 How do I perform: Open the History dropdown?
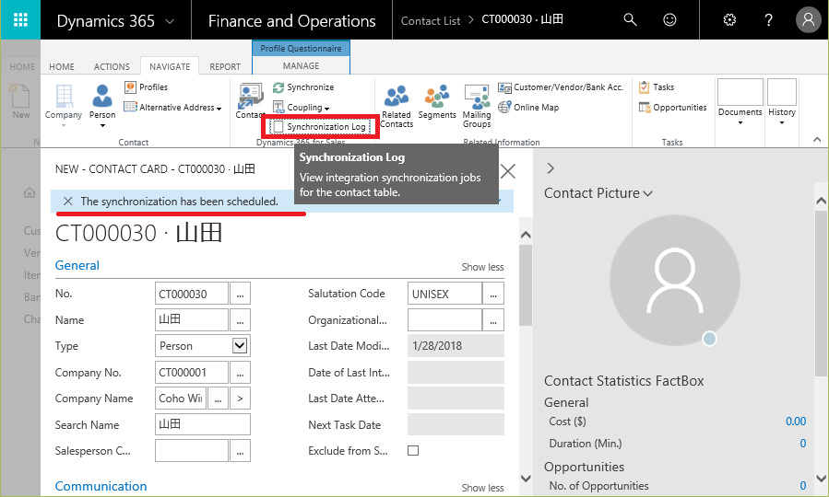tap(781, 103)
